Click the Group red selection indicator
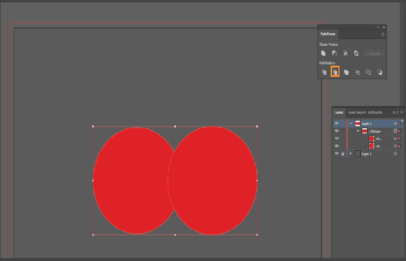406x261 pixels. coord(400,131)
